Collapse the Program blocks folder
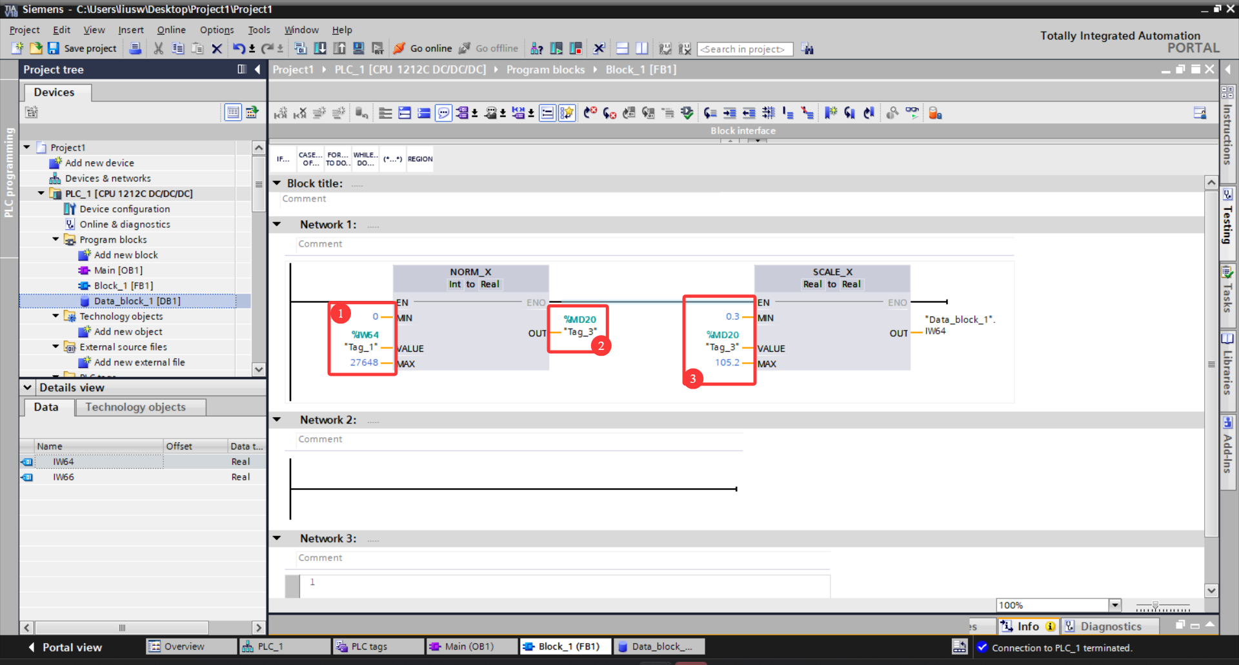Screen dimensions: 1239x665 [x=56, y=239]
